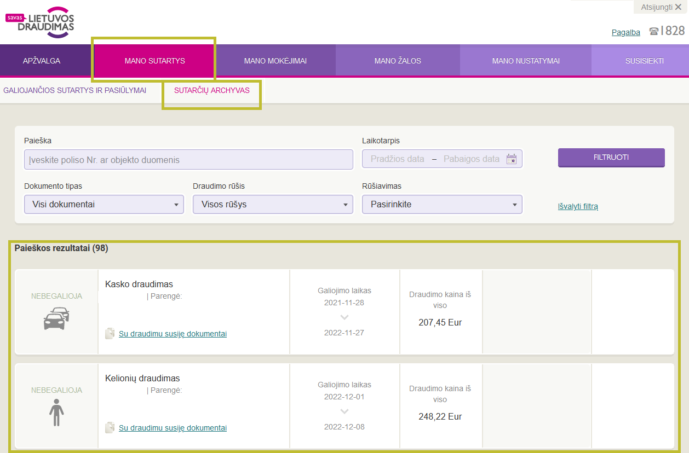Screen dimensions: 689x453
Task: Click the phone icon beside 1828
Action: [x=653, y=31]
